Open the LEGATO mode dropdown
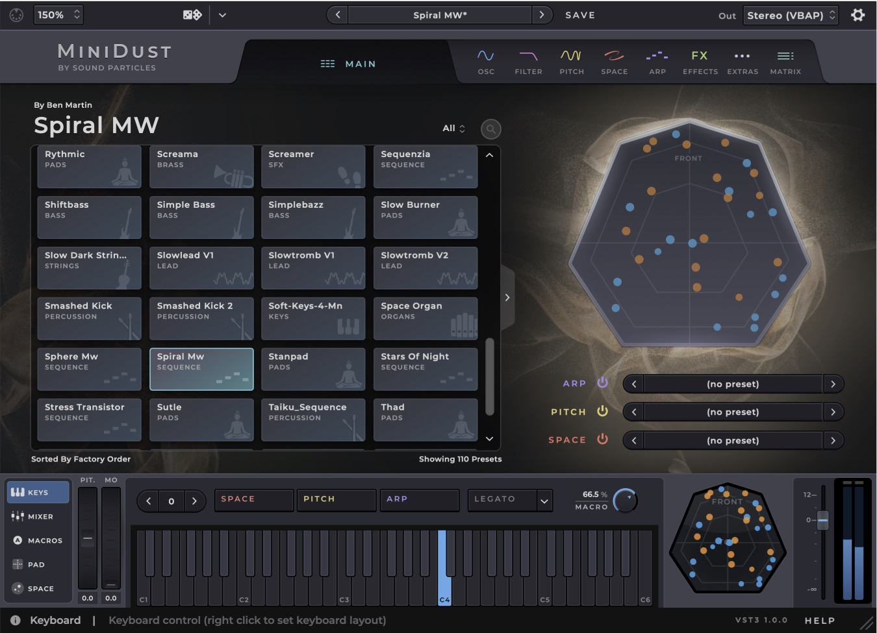The width and height of the screenshot is (877, 633). pyautogui.click(x=510, y=499)
